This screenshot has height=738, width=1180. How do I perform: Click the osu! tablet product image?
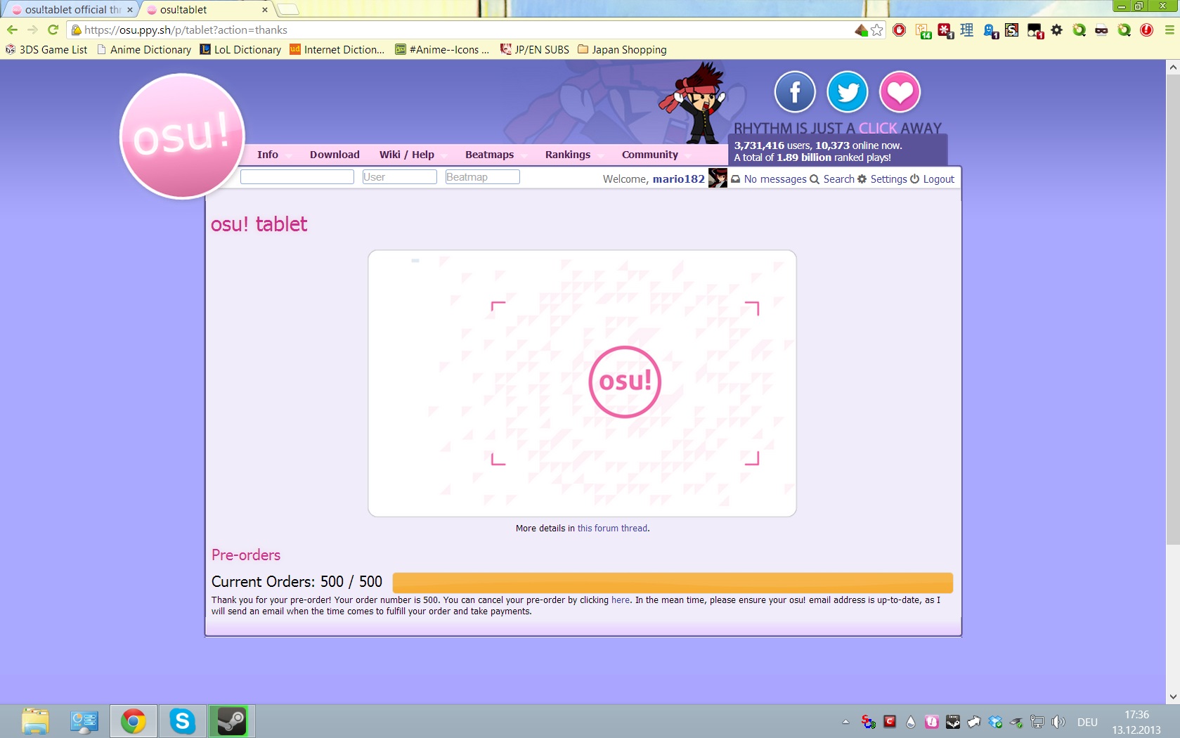point(582,384)
